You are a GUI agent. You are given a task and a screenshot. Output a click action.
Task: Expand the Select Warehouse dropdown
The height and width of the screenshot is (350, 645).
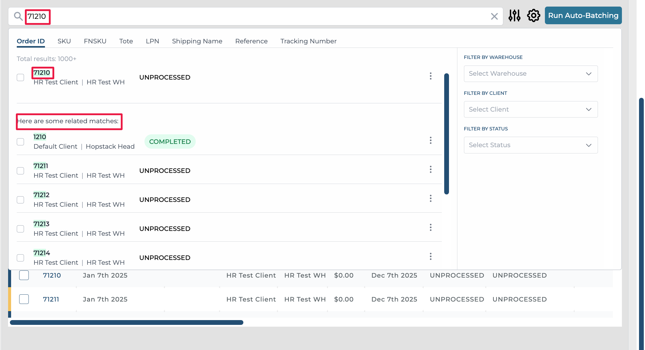pyautogui.click(x=531, y=74)
